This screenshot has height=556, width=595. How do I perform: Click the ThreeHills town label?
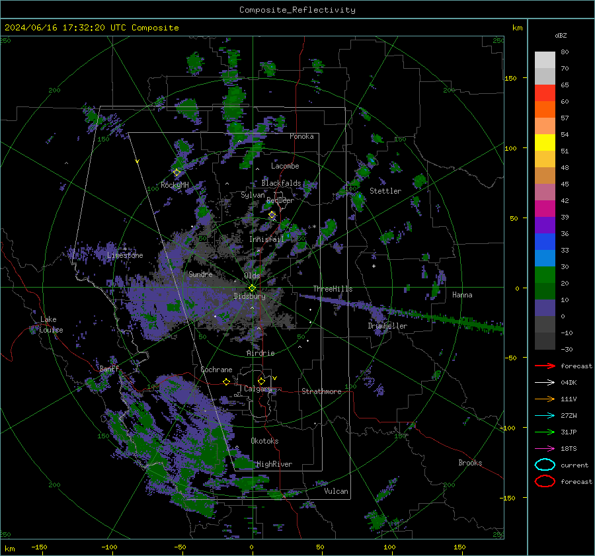tap(333, 289)
